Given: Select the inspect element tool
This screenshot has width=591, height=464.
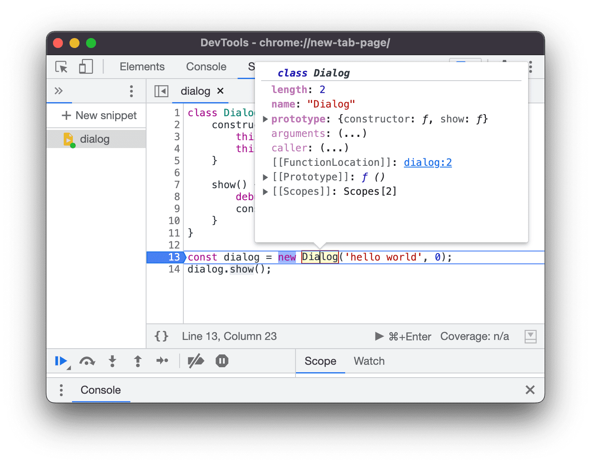Looking at the screenshot, I should (x=61, y=67).
